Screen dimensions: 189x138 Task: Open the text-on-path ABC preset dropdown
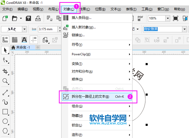coord(25,29)
